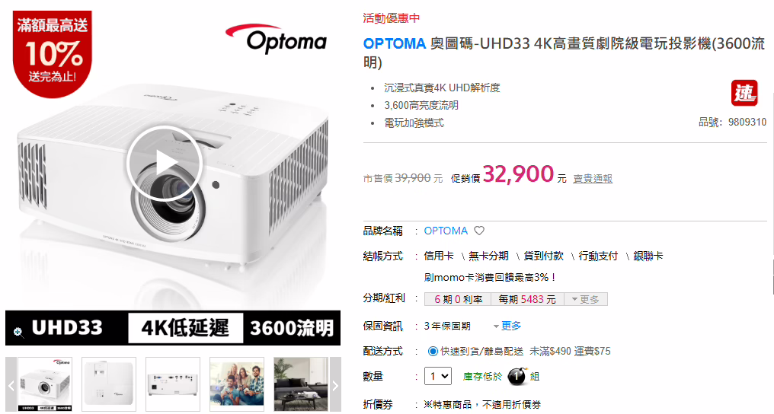Play the projector product video
The width and height of the screenshot is (774, 414).
(x=165, y=163)
